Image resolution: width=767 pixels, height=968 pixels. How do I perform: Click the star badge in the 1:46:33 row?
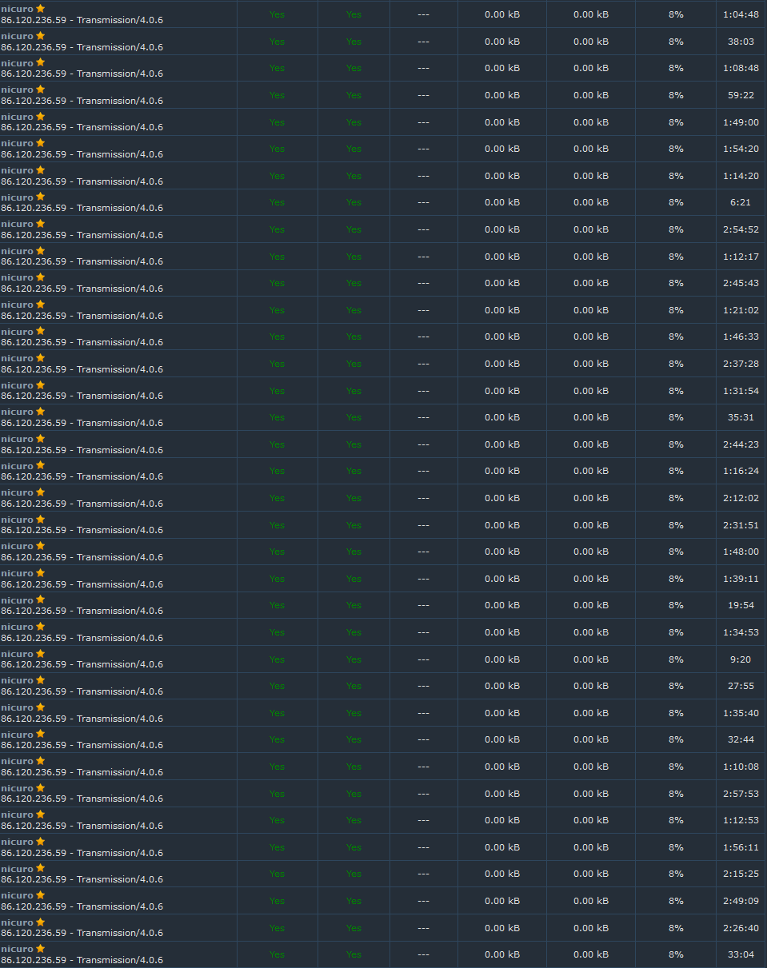pos(40,331)
